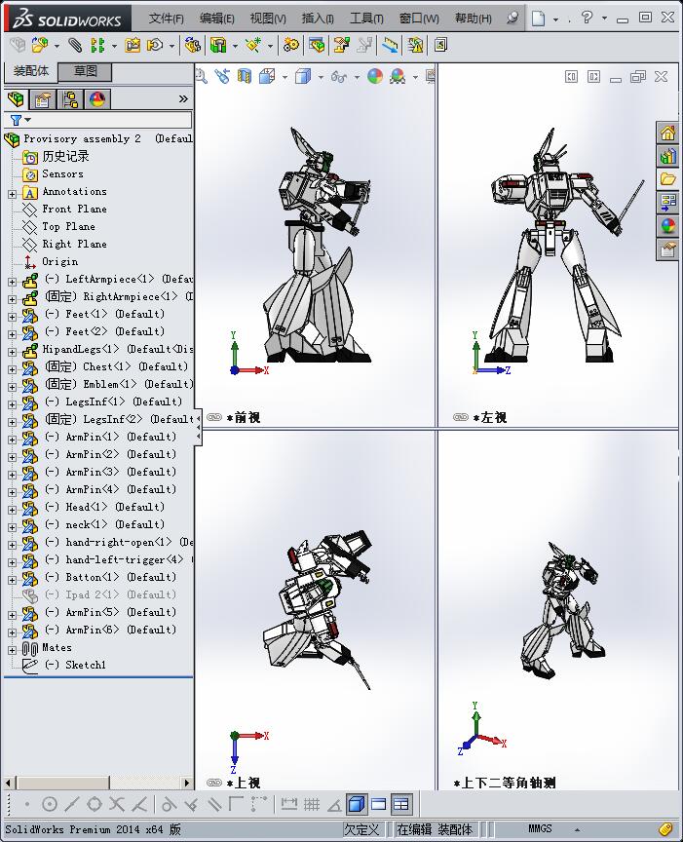Viewport: 683px width, 842px height.
Task: Open the Design Library task pane icon
Action: [x=667, y=156]
